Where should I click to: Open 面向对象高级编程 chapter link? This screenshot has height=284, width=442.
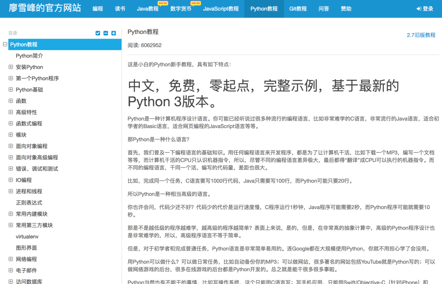point(37,157)
